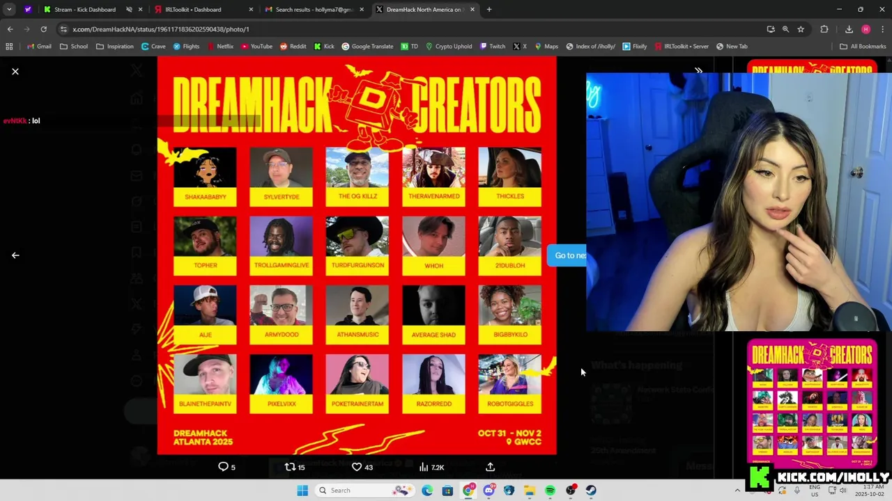View post analytics showing 7.2K
This screenshot has width=892, height=501.
[x=431, y=467]
